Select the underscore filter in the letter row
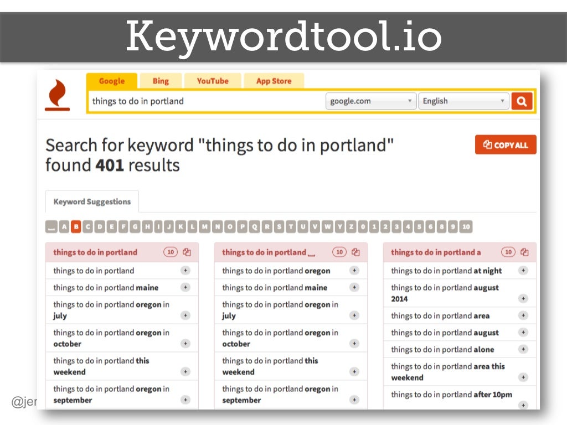The image size is (567, 425). point(51,226)
